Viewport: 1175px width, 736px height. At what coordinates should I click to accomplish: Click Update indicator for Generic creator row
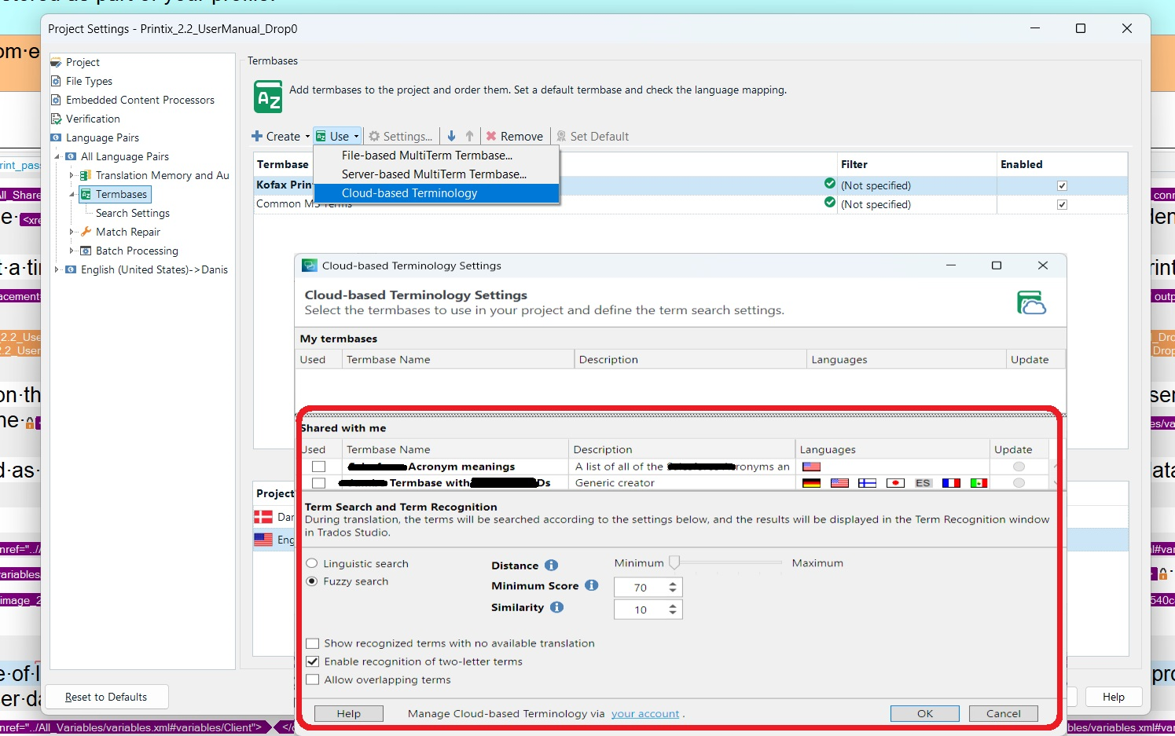(x=1019, y=483)
